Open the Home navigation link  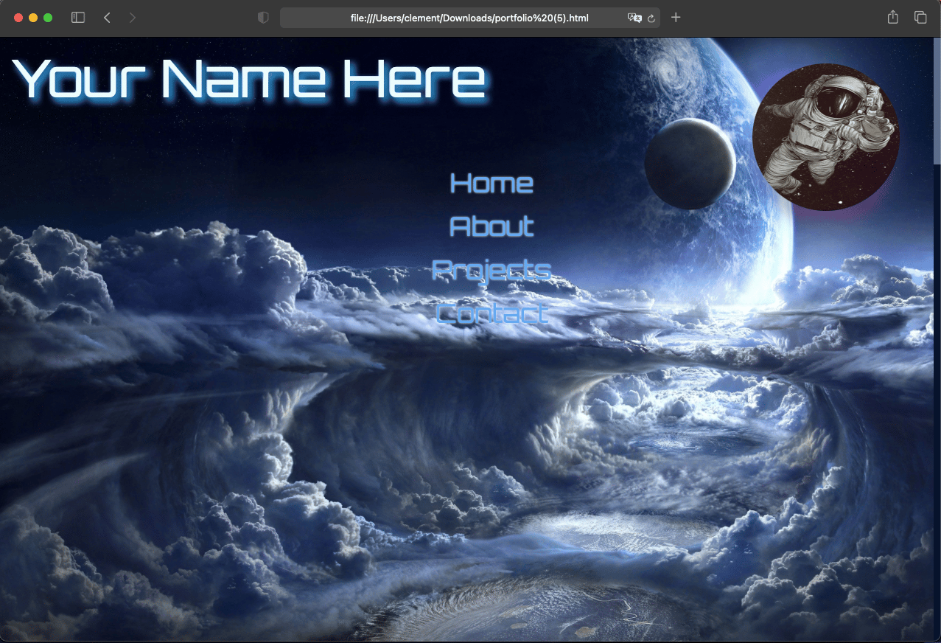492,183
